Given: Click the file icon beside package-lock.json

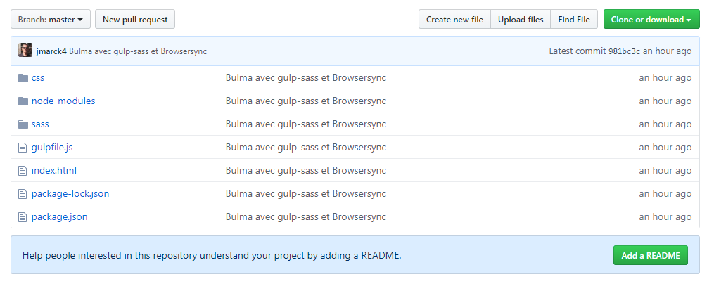Looking at the screenshot, I should [23, 194].
